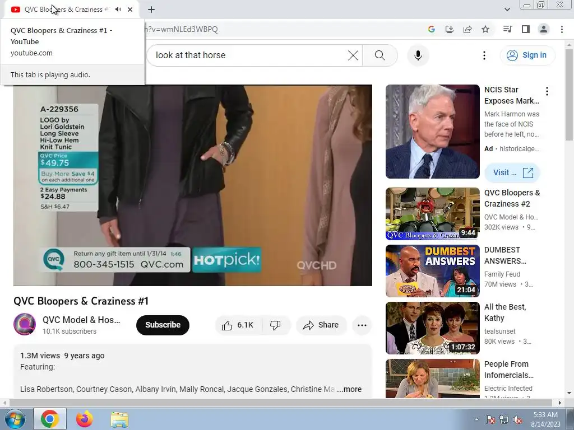Click People From Infomercials... title
The image size is (574, 430).
[509, 370]
